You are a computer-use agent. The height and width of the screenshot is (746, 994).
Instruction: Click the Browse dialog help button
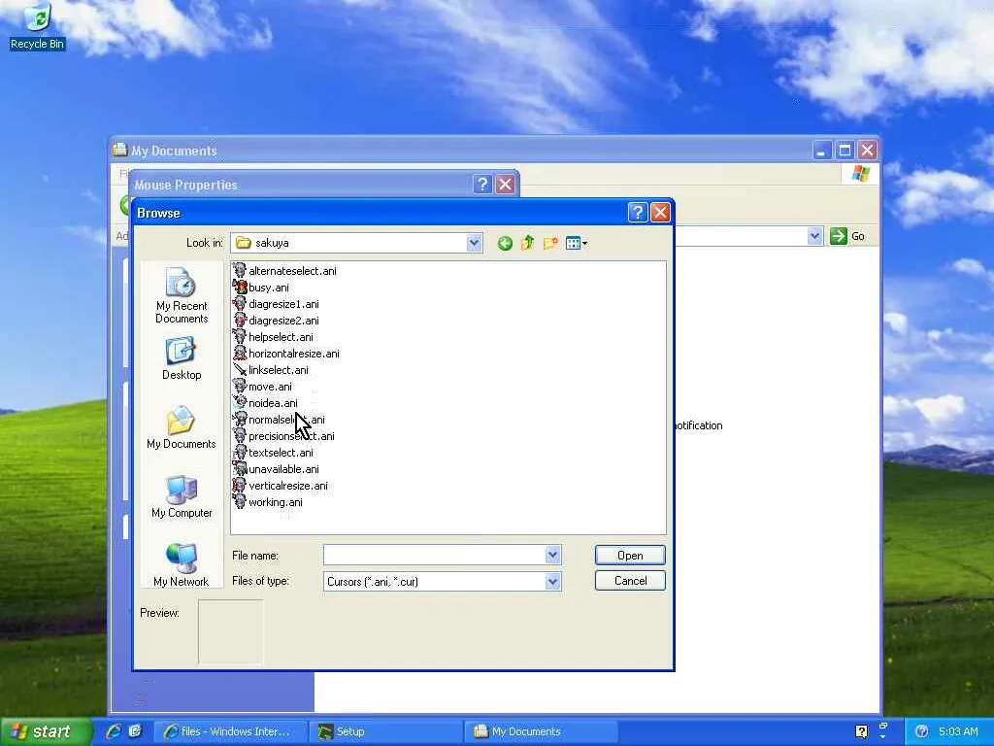tap(637, 213)
